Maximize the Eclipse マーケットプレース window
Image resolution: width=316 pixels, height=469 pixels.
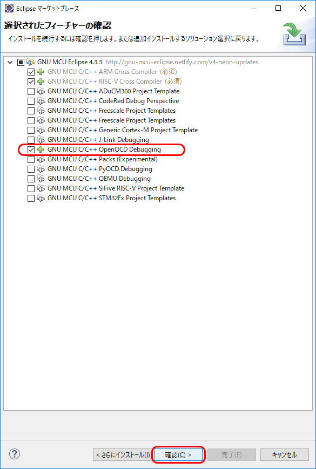pos(278,9)
